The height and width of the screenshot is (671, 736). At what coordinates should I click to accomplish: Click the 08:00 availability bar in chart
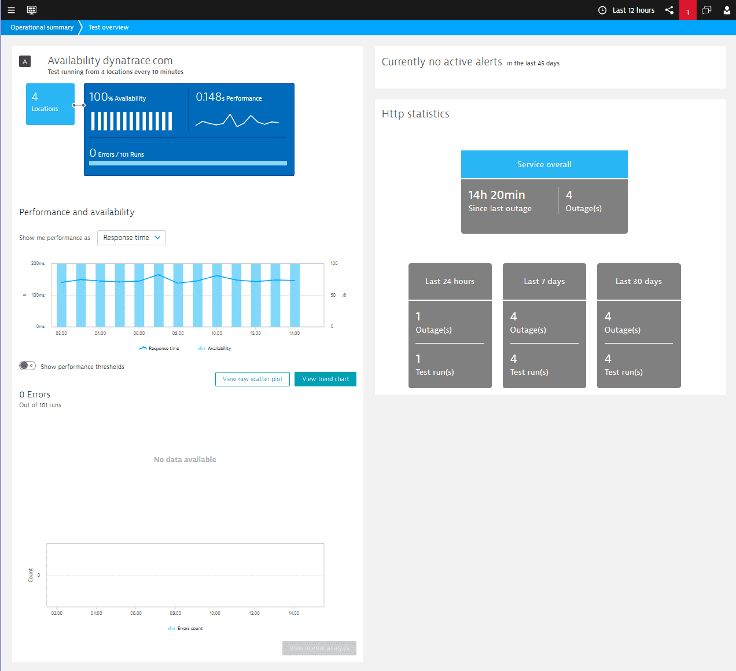point(178,295)
